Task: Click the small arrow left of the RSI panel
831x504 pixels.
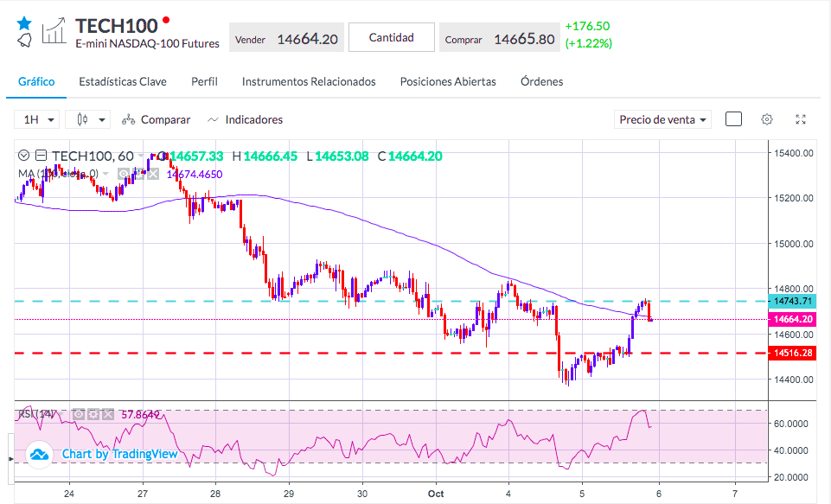Action: 11,458
